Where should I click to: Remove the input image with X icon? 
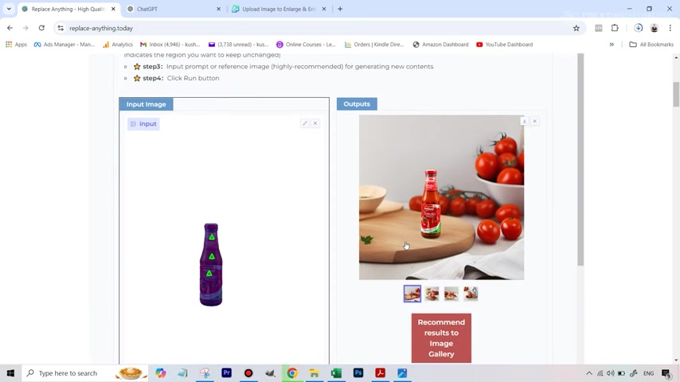tap(315, 123)
